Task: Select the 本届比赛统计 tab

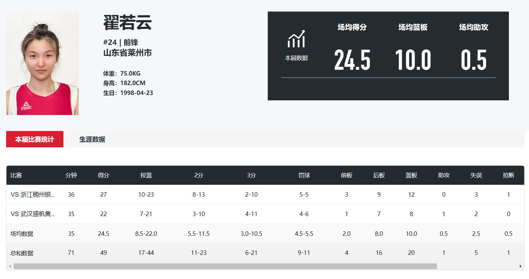Action: (35, 139)
